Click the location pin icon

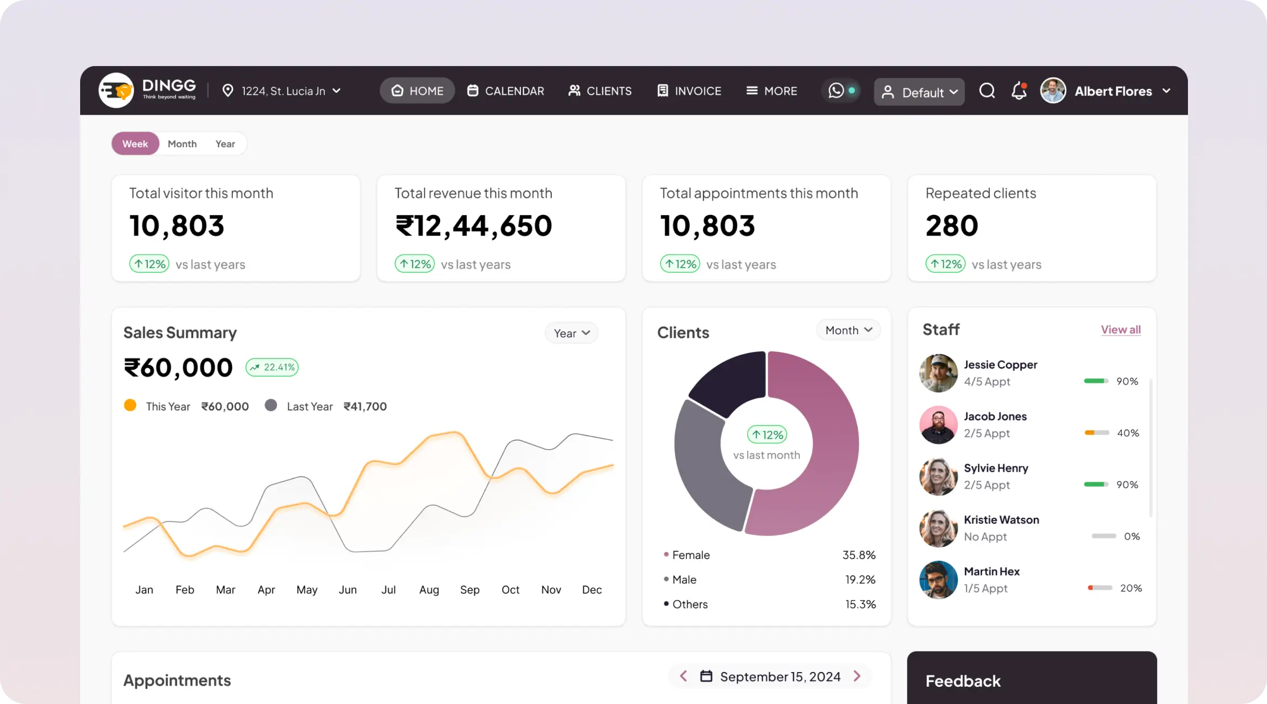coord(228,90)
